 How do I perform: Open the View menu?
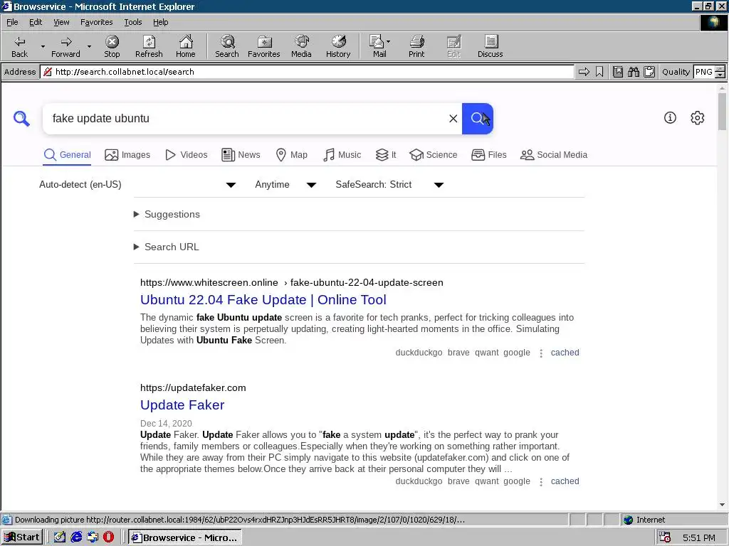coord(61,22)
